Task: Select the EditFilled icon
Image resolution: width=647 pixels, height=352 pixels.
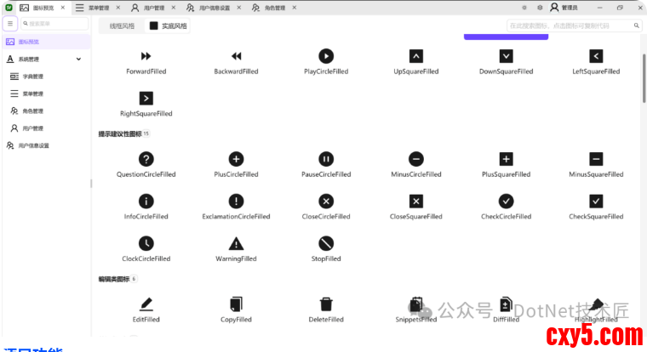Action: [146, 304]
